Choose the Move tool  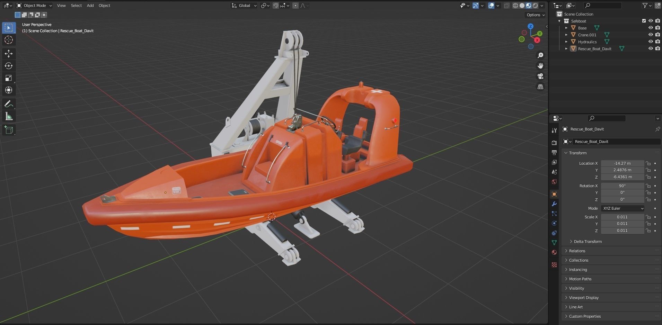[x=9, y=53]
